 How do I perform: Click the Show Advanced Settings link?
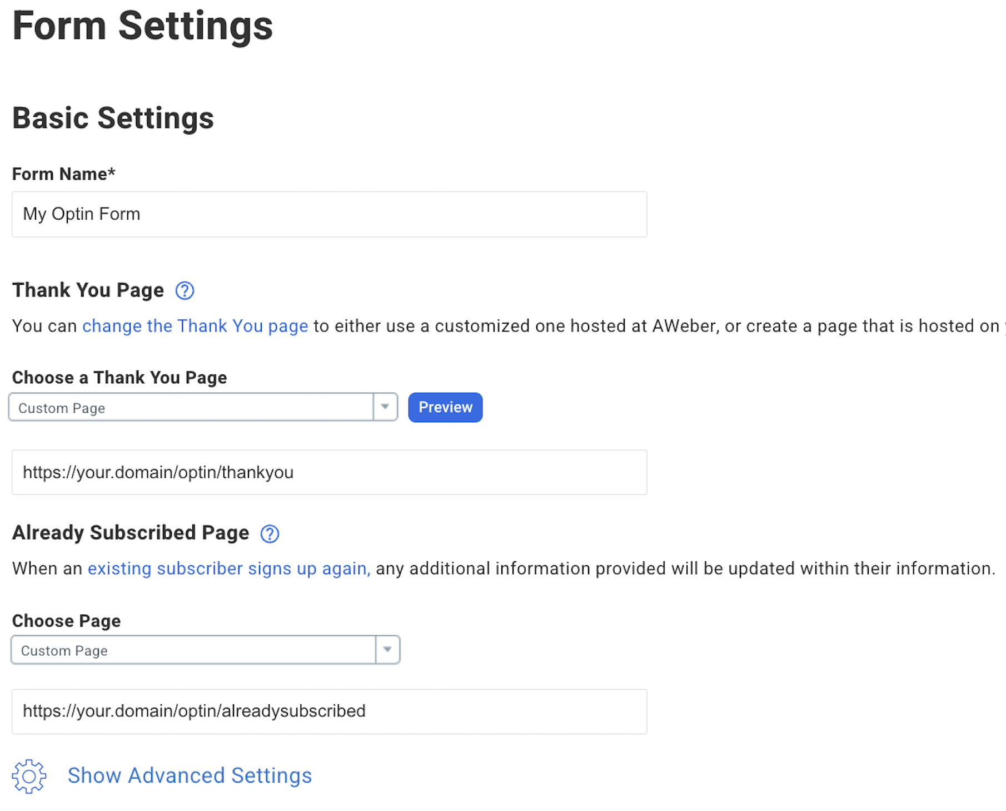point(190,776)
